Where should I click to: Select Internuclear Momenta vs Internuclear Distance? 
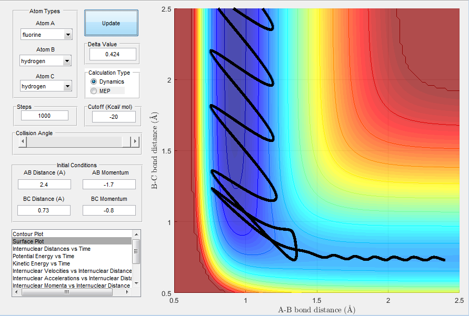click(x=72, y=286)
